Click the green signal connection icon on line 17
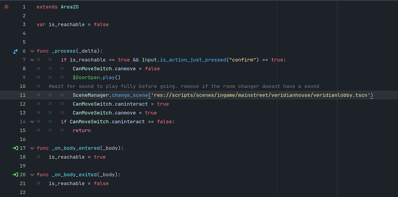This screenshot has height=197, width=398. [x=16, y=148]
